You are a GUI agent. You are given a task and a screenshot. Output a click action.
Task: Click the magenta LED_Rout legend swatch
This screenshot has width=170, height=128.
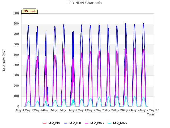click(87, 123)
